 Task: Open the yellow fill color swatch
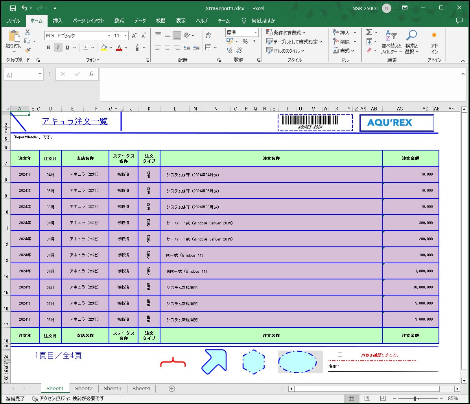pos(104,48)
